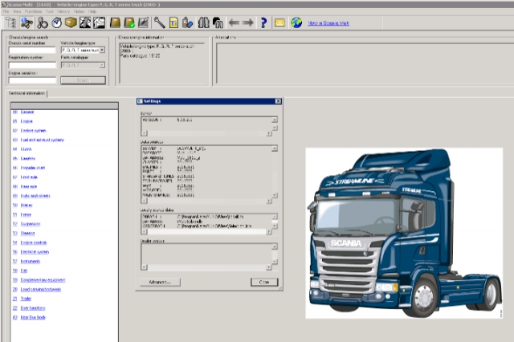Screen dimensions: 514x342
Task: Click the Advanced... button in Settings
Action: (160, 282)
